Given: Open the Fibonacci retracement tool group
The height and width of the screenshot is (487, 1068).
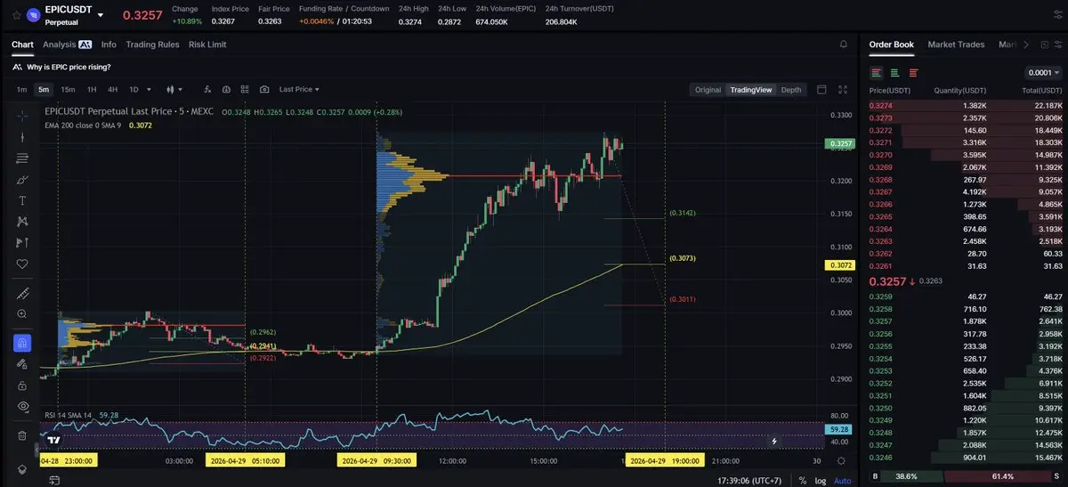Looking at the screenshot, I should coord(22,158).
